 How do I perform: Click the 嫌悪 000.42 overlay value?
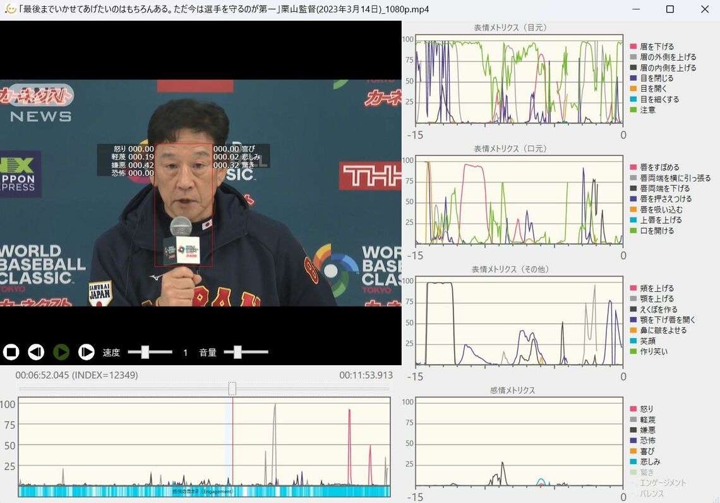point(133,165)
